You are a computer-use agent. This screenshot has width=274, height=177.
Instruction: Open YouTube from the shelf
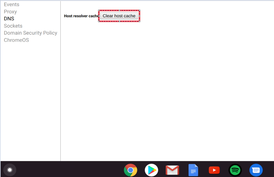pos(214,170)
